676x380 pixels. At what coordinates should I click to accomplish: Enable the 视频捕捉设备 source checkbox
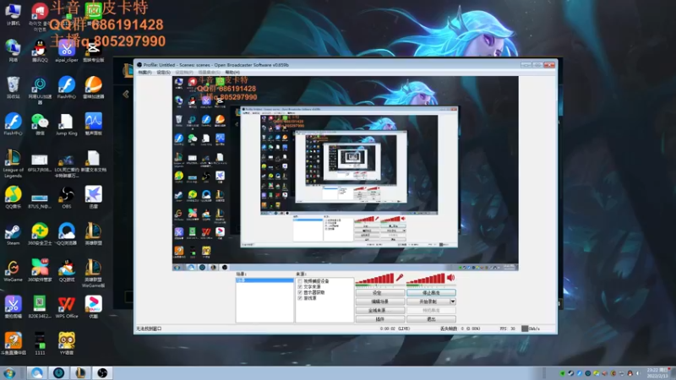pyautogui.click(x=300, y=281)
